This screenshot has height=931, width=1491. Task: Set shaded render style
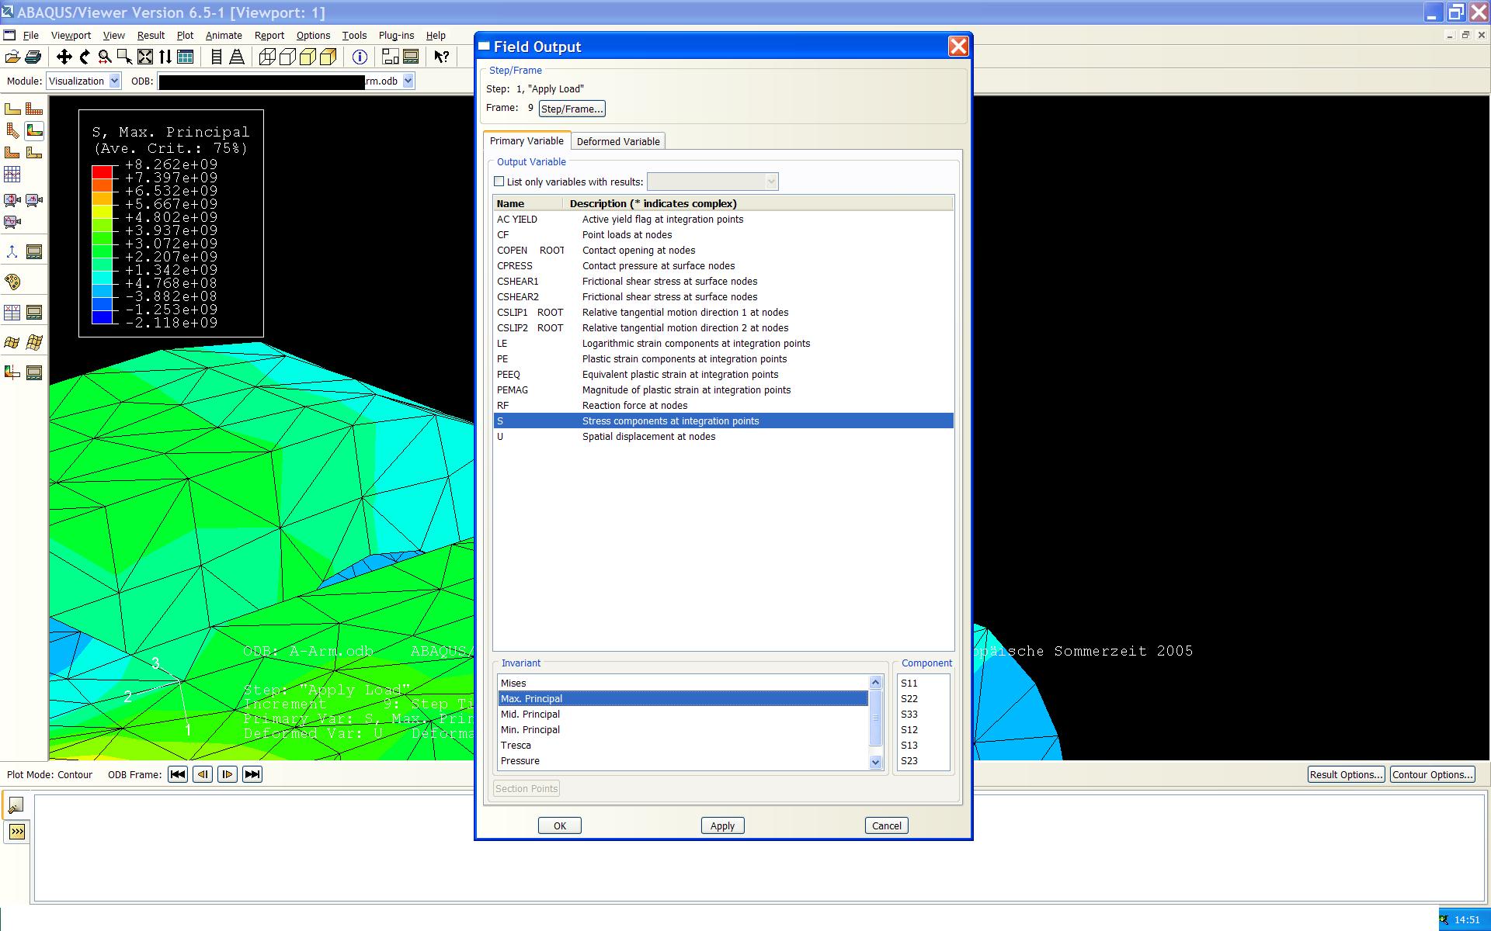tap(328, 57)
